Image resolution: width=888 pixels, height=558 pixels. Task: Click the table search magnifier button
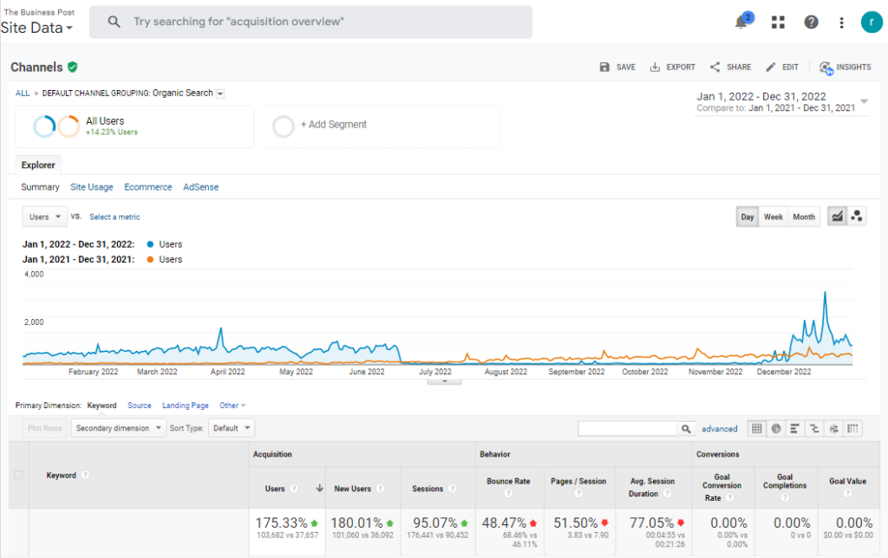point(687,428)
